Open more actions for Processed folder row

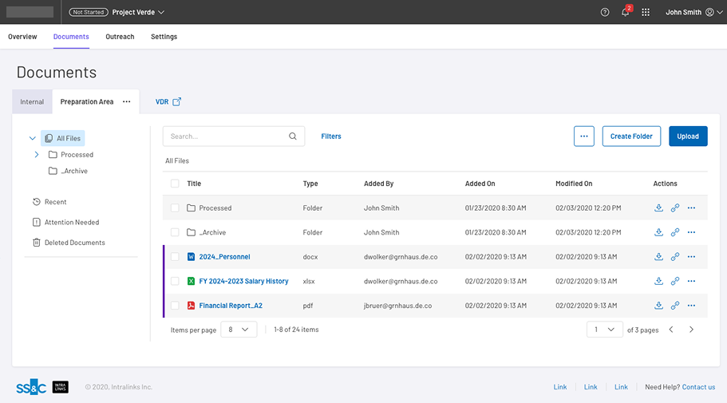point(691,208)
